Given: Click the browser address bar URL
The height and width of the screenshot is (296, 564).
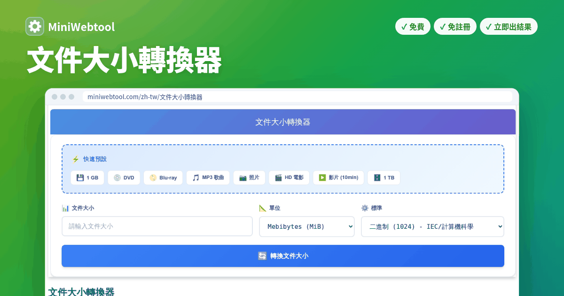Looking at the screenshot, I should pyautogui.click(x=145, y=97).
